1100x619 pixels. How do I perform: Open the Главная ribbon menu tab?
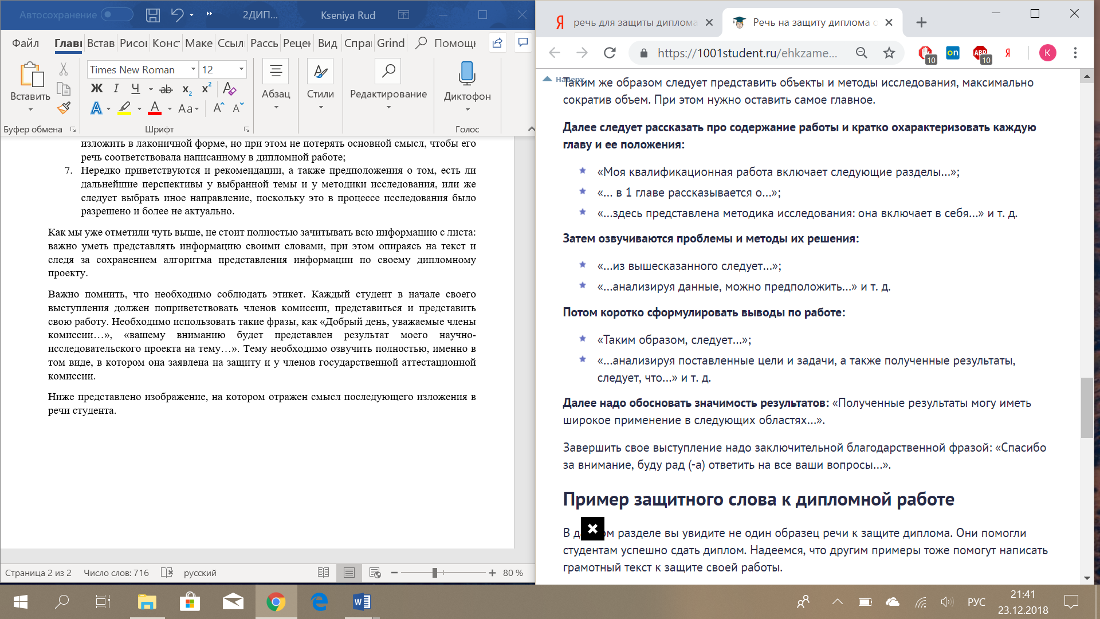[x=66, y=43]
